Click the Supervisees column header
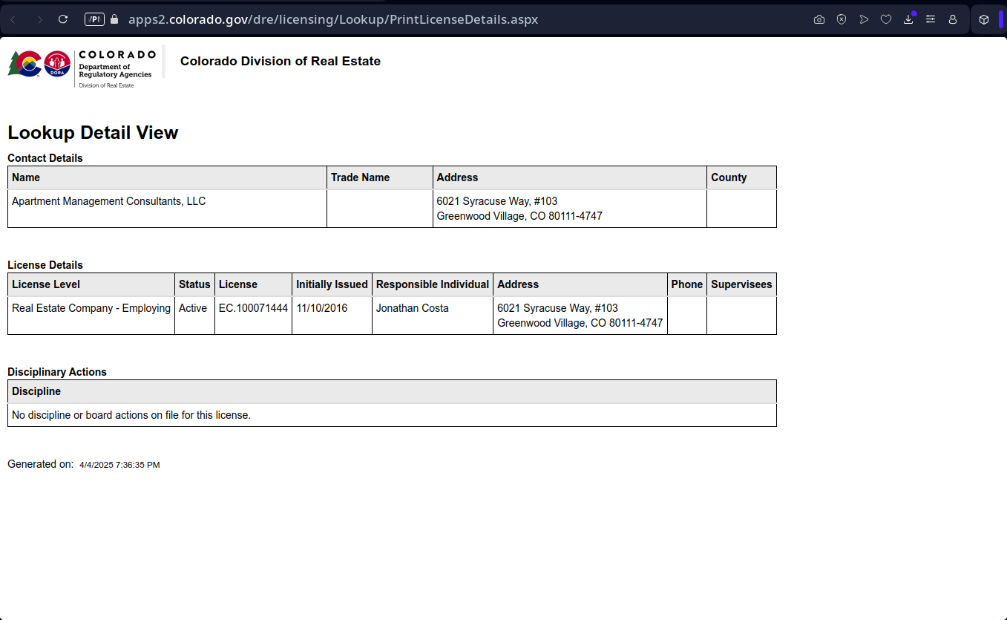This screenshot has height=620, width=1007. [x=741, y=284]
